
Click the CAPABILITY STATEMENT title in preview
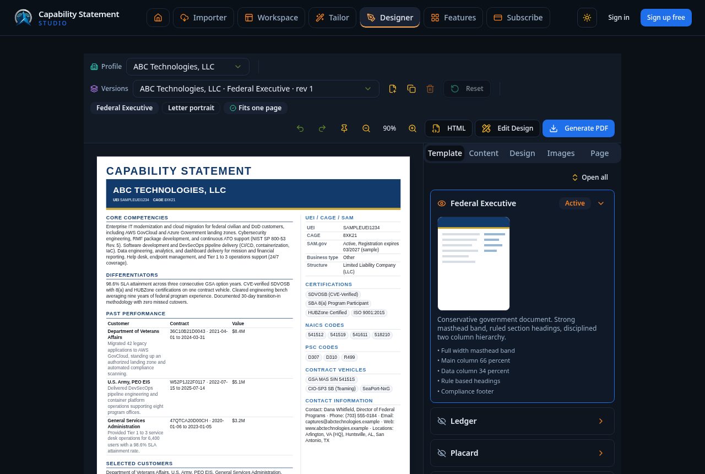(179, 171)
